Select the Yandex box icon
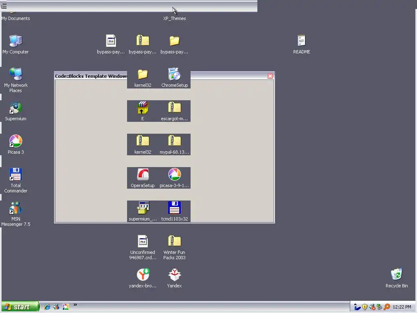This screenshot has height=313, width=417. coord(174,275)
